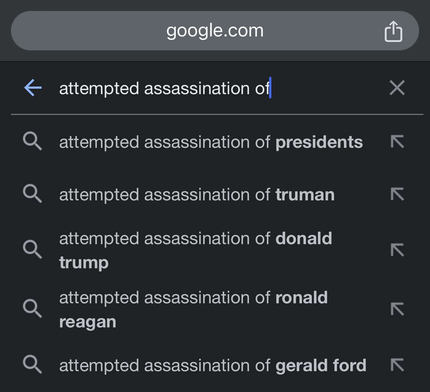Screen dimensions: 430x392
Task: Tap the share icon in address bar
Action: (393, 31)
